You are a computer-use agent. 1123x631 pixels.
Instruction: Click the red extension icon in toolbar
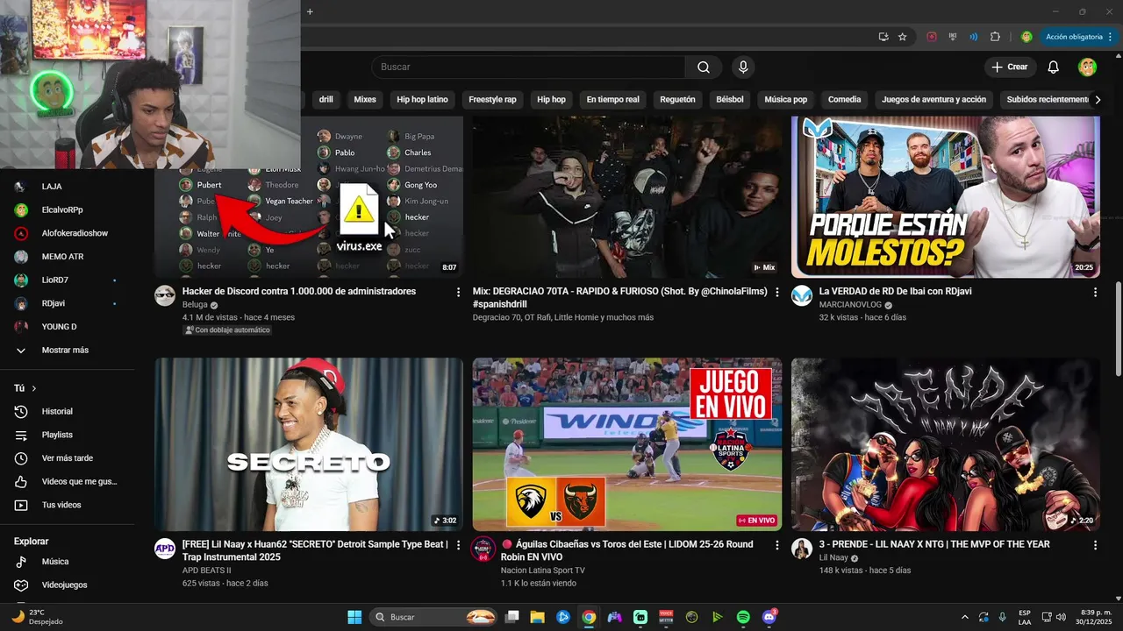point(932,37)
